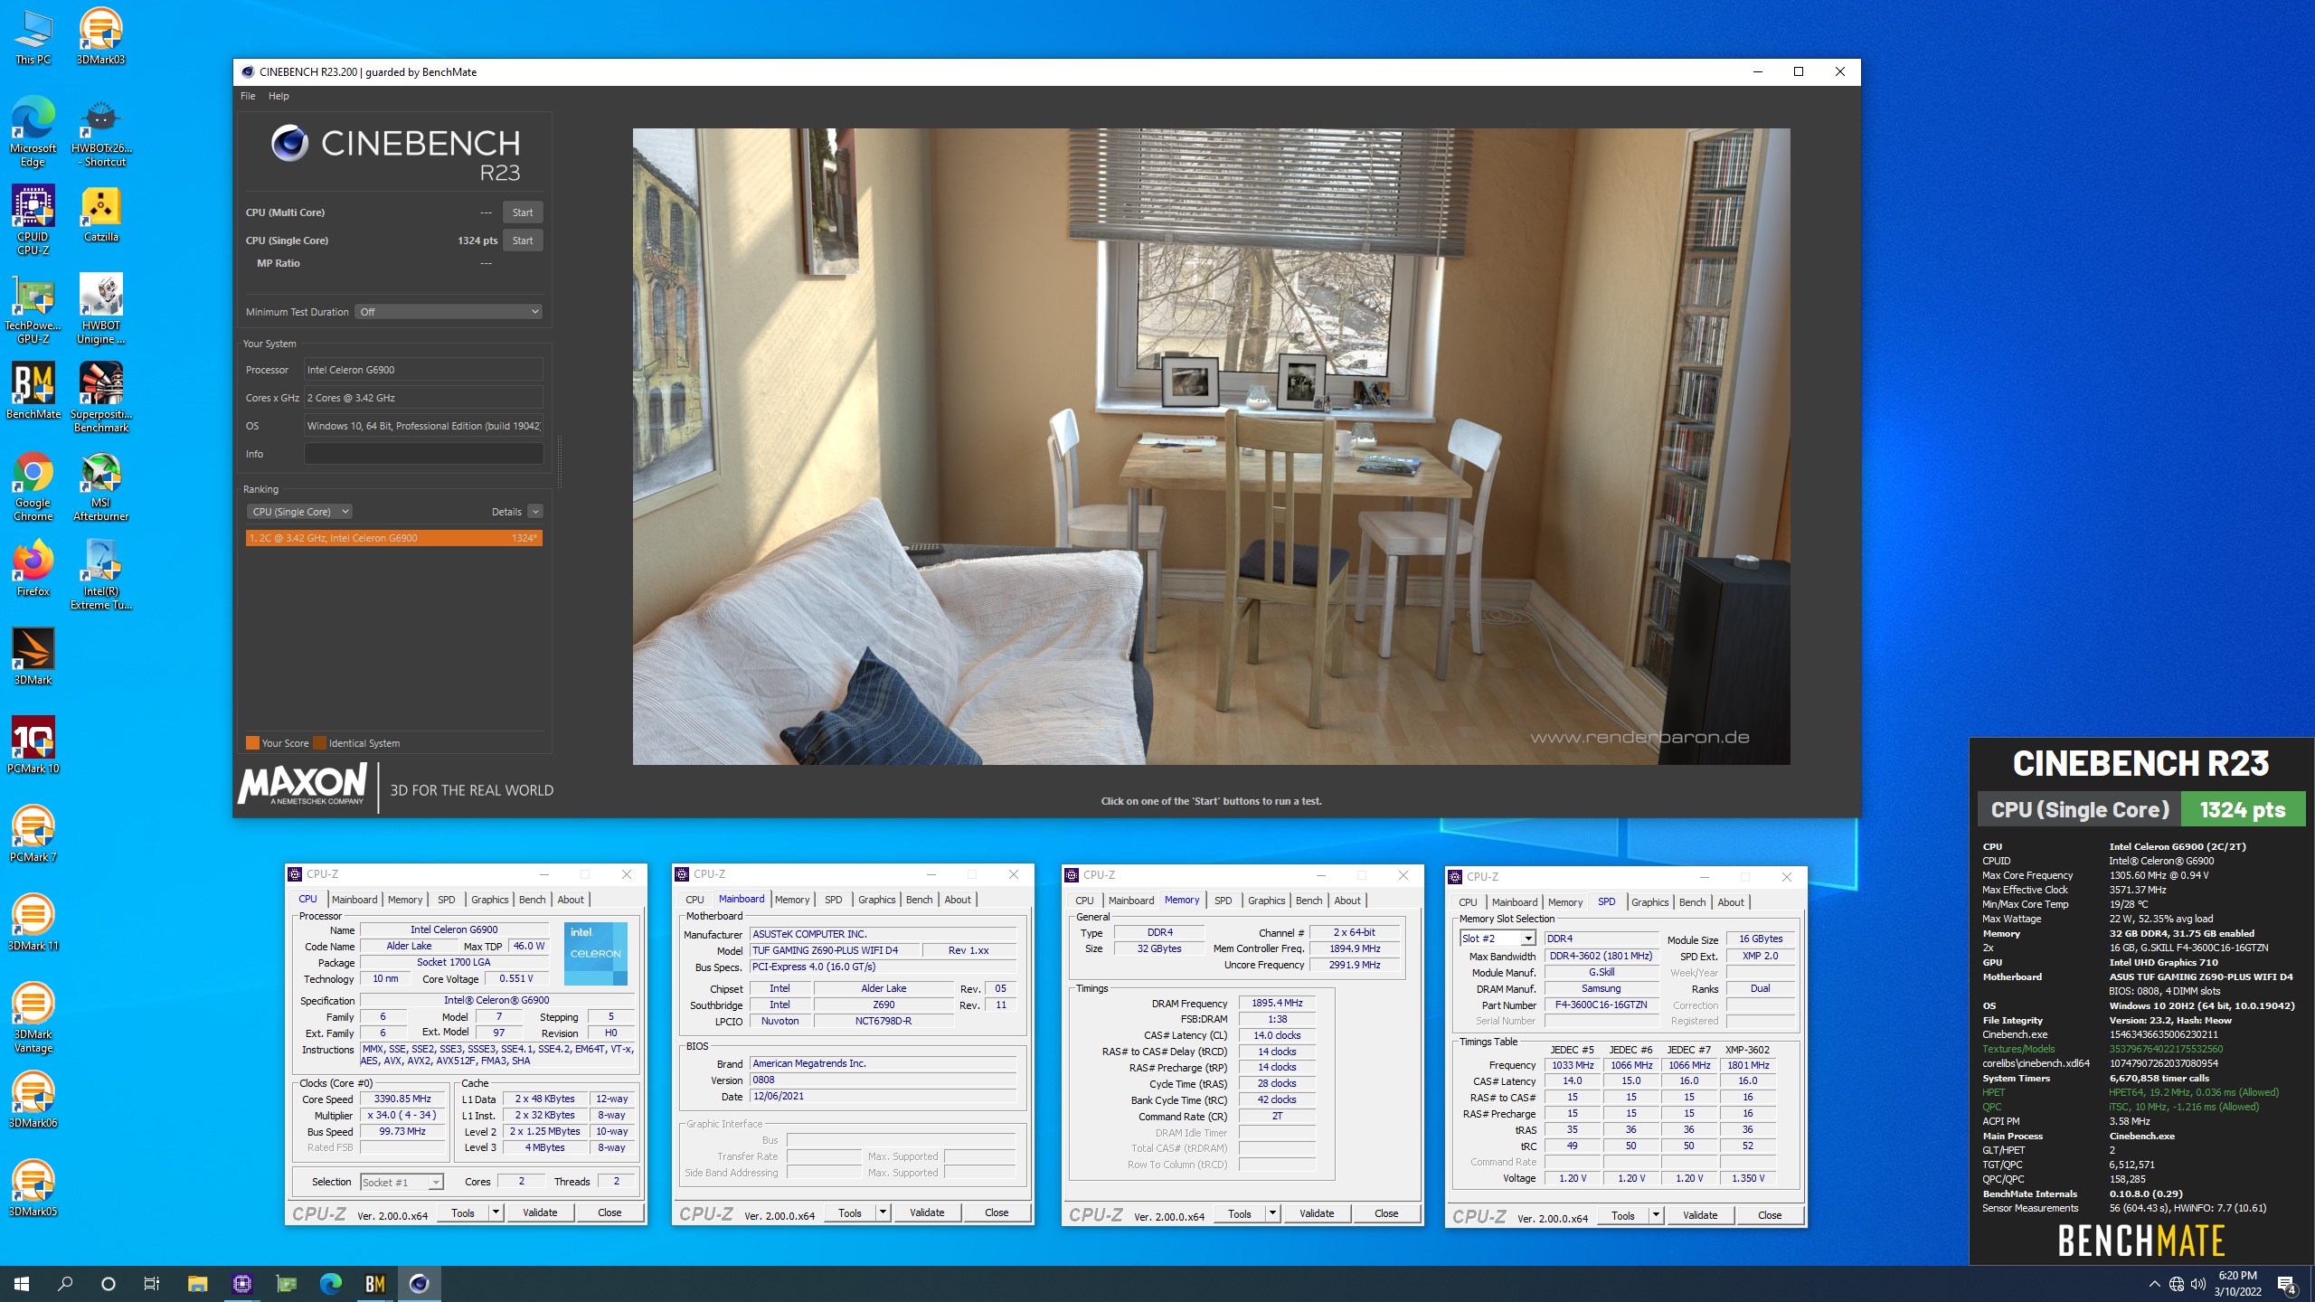The height and width of the screenshot is (1302, 2315).
Task: Click the Identical System color swatch
Action: [x=319, y=743]
